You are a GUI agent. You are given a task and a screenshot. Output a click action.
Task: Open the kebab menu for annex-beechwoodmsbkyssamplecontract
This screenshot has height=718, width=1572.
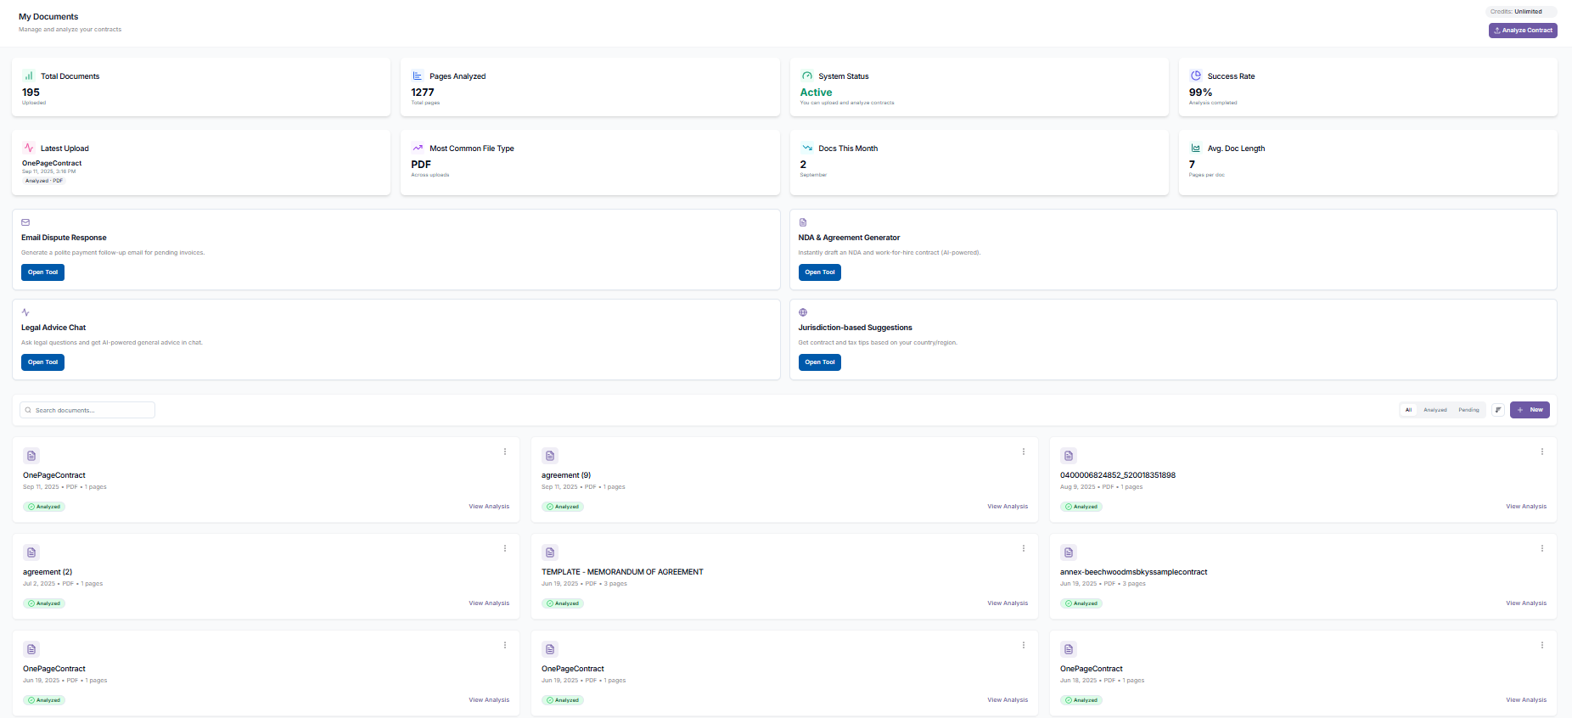click(1542, 548)
